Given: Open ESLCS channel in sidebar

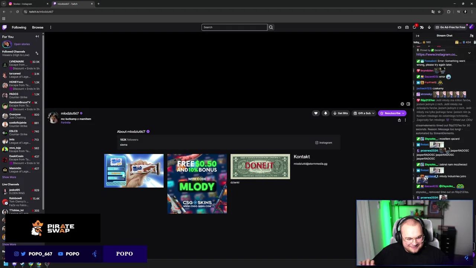Looking at the screenshot, I should [22, 133].
